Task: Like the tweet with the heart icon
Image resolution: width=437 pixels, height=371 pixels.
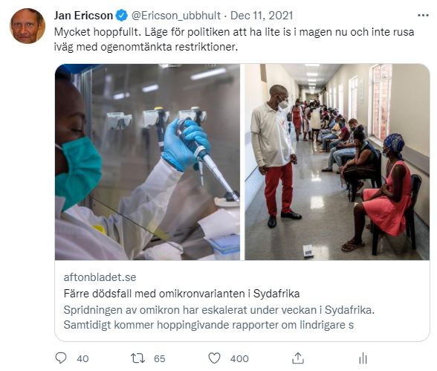Action: pyautogui.click(x=214, y=358)
